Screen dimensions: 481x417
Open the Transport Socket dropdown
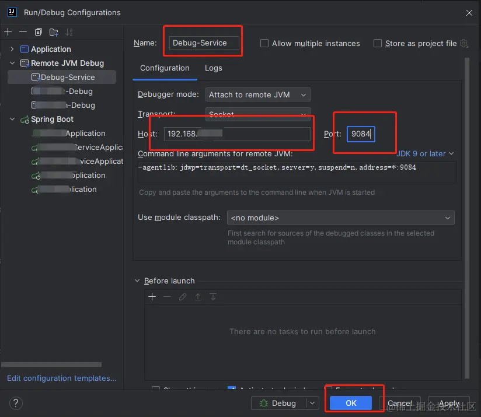[x=257, y=114]
